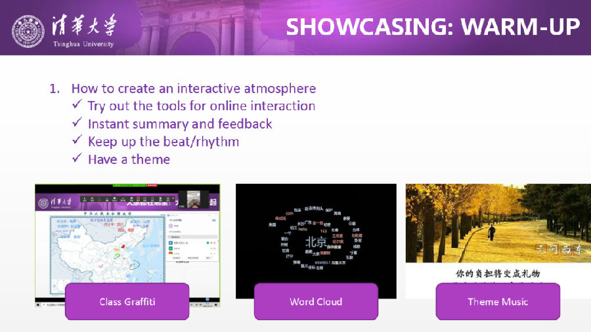Click the checkmark next to 'Have a theme'

77,159
